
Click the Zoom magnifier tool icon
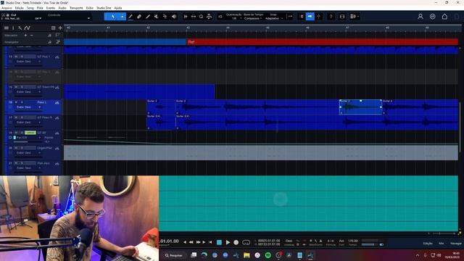[202, 17]
